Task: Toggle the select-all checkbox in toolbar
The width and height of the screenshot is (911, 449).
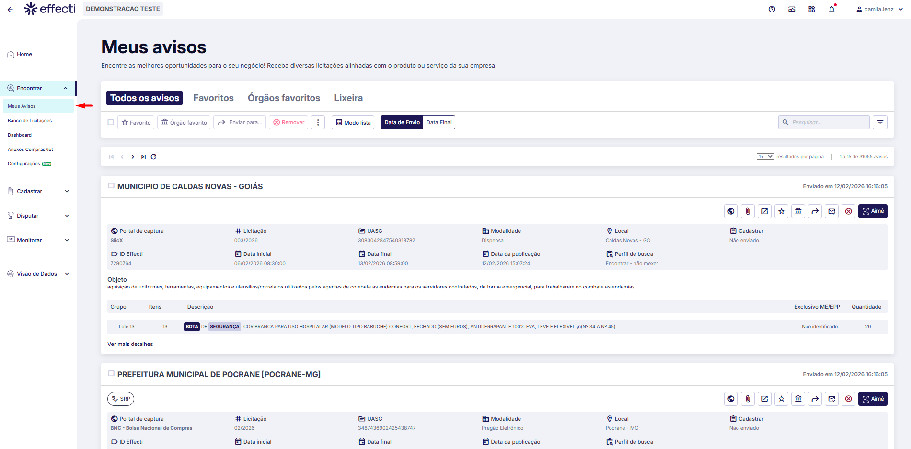Action: point(111,123)
